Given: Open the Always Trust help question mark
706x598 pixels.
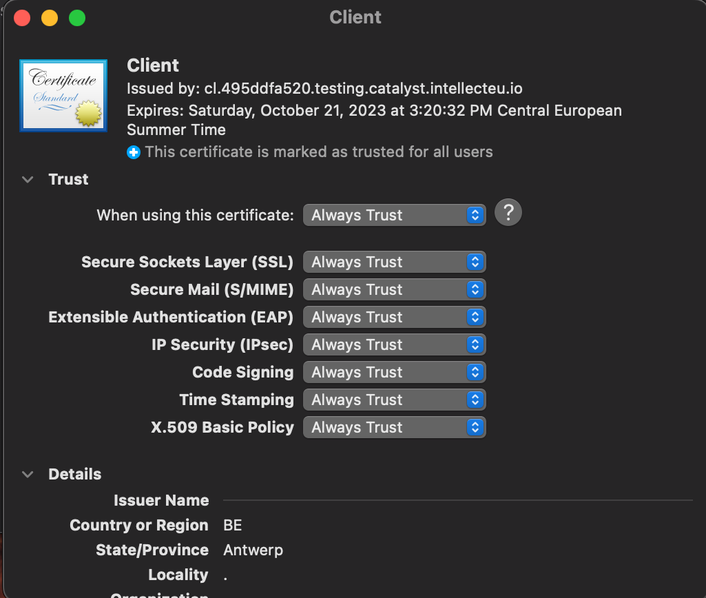Looking at the screenshot, I should pyautogui.click(x=508, y=212).
